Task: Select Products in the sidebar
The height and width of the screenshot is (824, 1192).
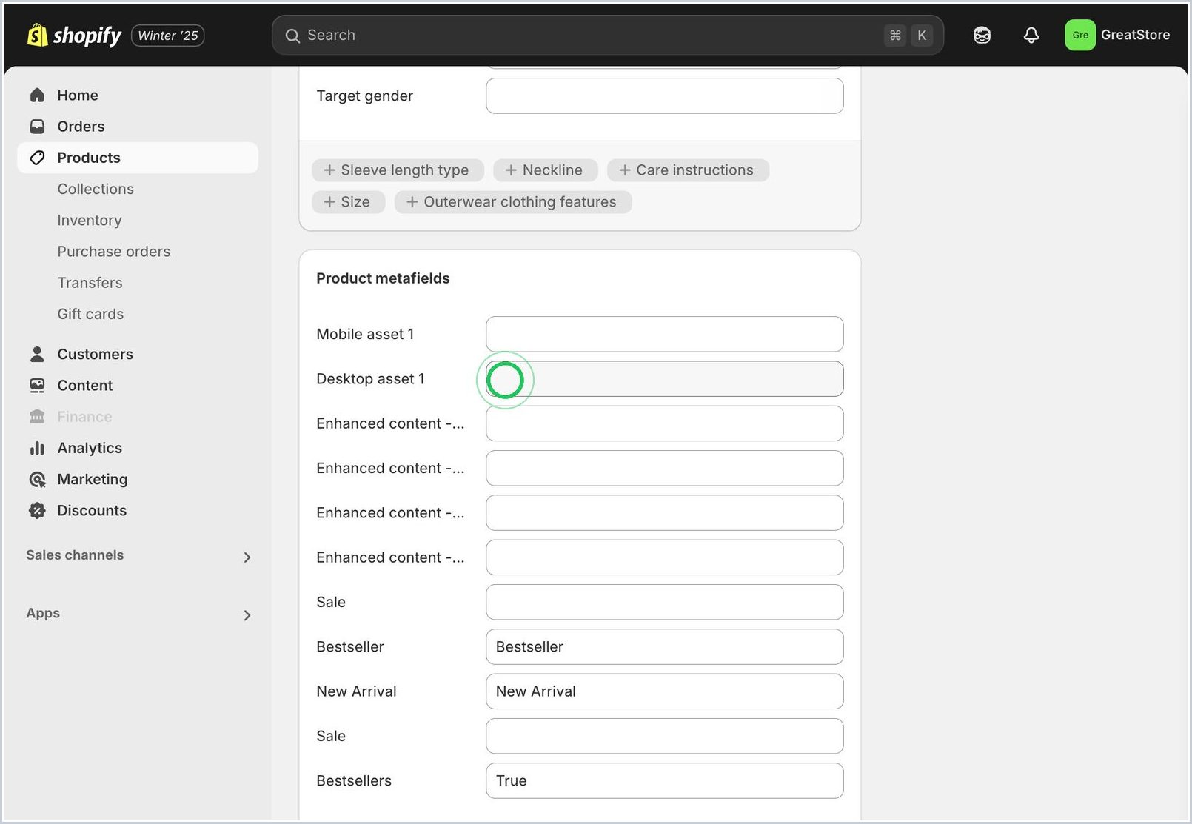Action: (138, 158)
